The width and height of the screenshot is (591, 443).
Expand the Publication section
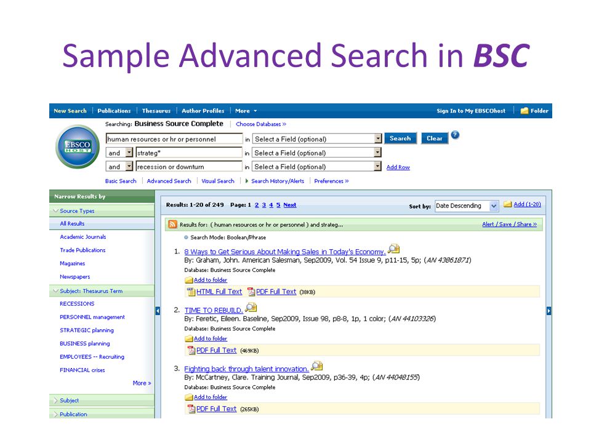click(x=56, y=414)
